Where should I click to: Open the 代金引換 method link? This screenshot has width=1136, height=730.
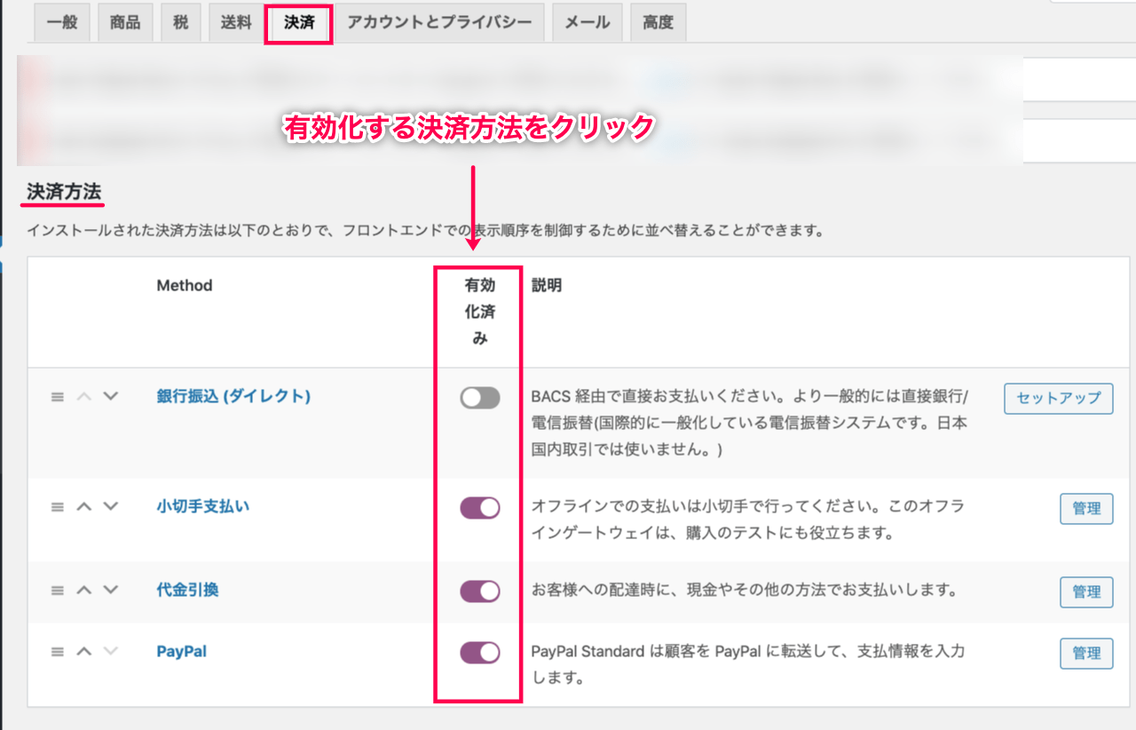[187, 590]
